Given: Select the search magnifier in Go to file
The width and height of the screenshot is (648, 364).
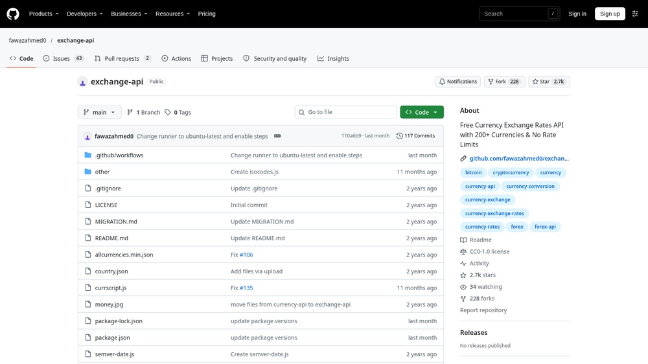Looking at the screenshot, I should click(302, 112).
